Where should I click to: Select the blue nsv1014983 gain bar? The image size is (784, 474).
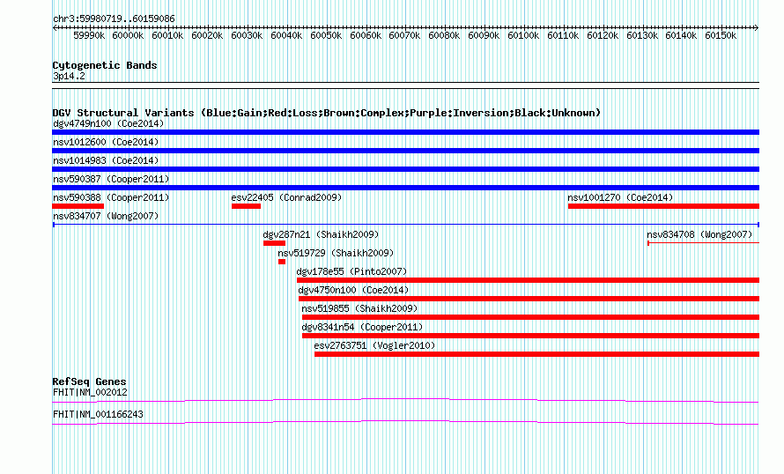(405, 169)
